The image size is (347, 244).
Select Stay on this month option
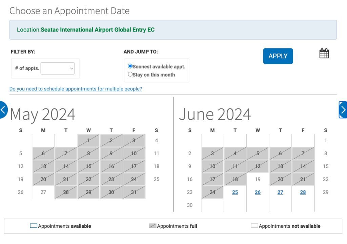click(x=130, y=74)
